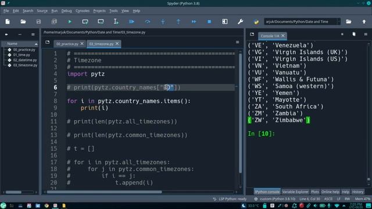The height and width of the screenshot is (209, 372).
Task: Switch to the Online help tab
Action: tap(330, 192)
